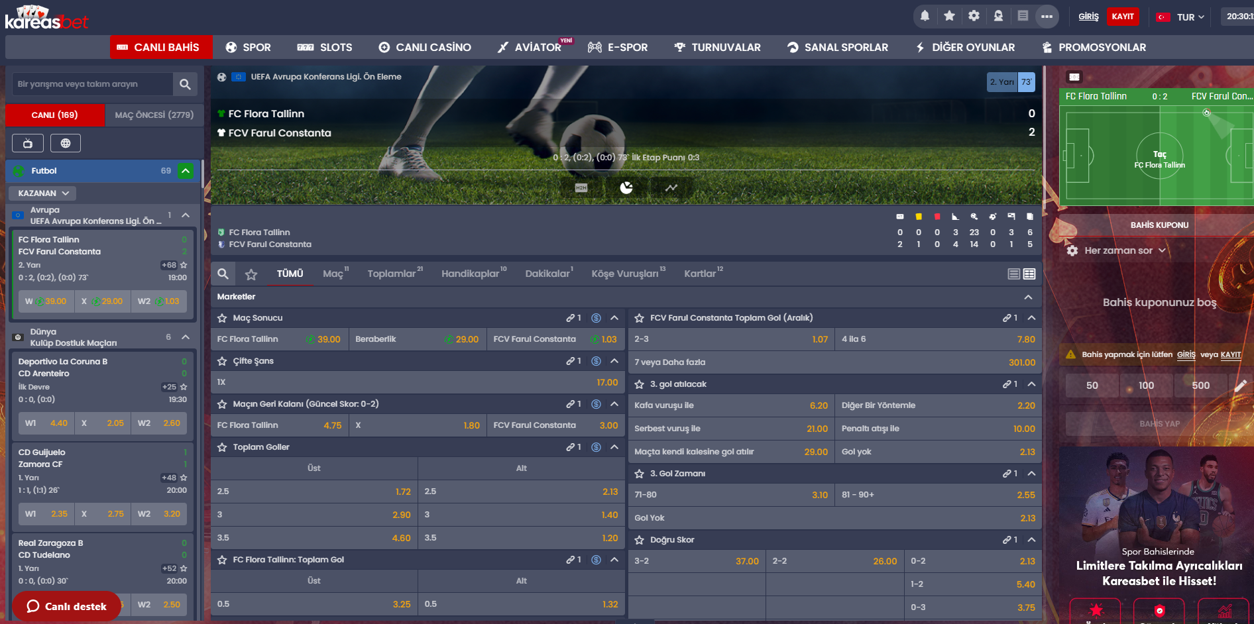Open the more options ellipsis icon
The height and width of the screenshot is (624, 1254).
point(1047,17)
